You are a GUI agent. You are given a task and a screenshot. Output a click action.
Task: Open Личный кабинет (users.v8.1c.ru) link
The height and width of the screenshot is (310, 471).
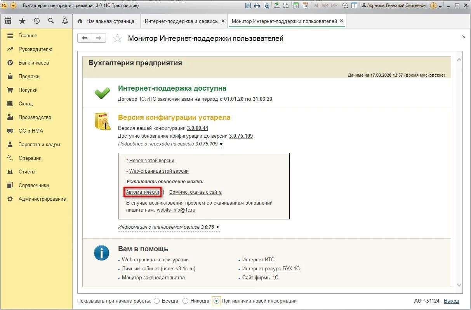pos(158,268)
